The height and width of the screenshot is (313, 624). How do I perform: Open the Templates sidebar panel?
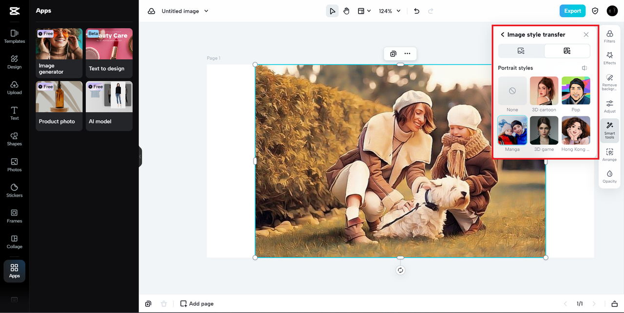coord(14,37)
